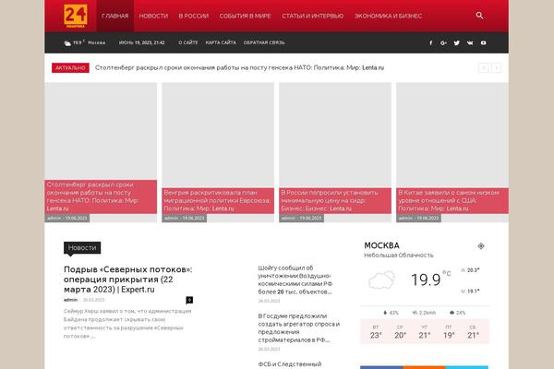Viewport: 554px width, 369px height.
Task: Open the Статьи и интервью menu item
Action: point(312,16)
